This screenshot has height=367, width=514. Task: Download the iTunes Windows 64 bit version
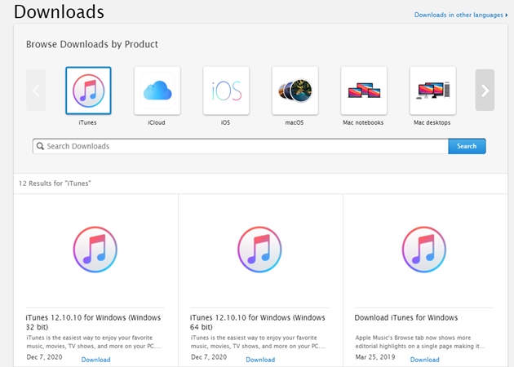point(260,360)
